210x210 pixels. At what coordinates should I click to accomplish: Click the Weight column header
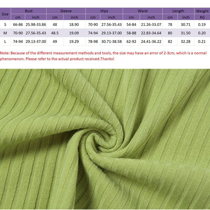[202, 11]
